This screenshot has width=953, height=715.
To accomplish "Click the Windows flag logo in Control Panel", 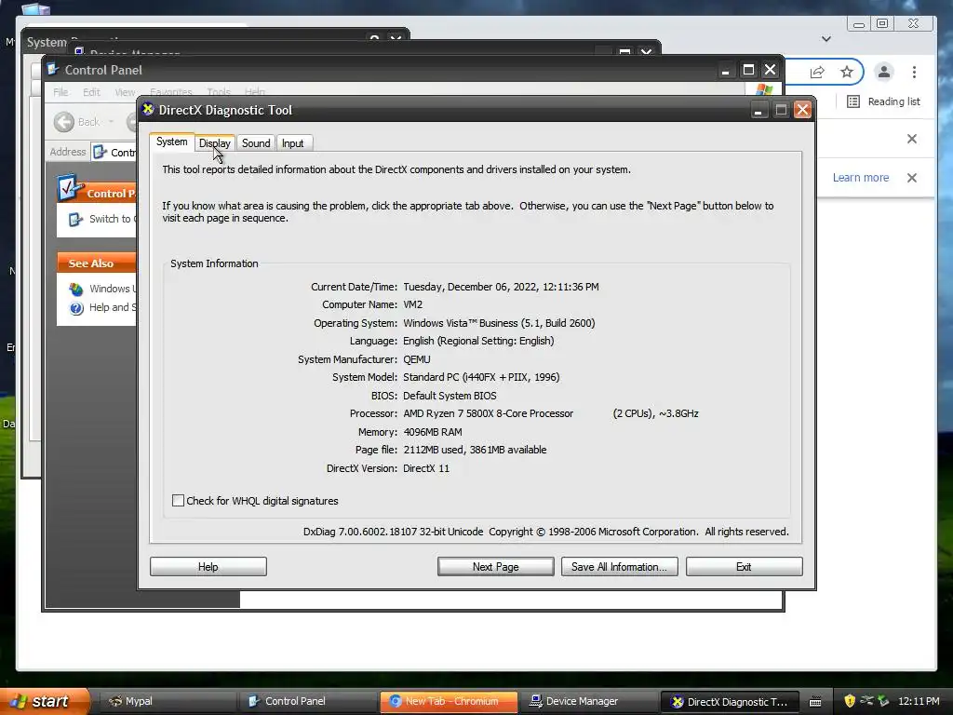I will 764,90.
